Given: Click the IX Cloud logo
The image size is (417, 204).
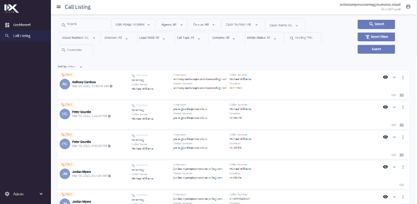Looking at the screenshot, I should click(11, 9).
